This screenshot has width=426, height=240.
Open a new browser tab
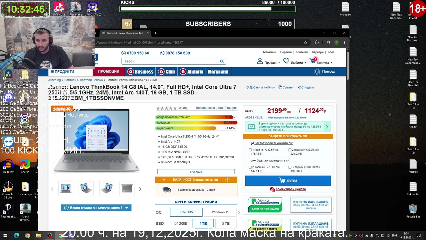(155, 33)
